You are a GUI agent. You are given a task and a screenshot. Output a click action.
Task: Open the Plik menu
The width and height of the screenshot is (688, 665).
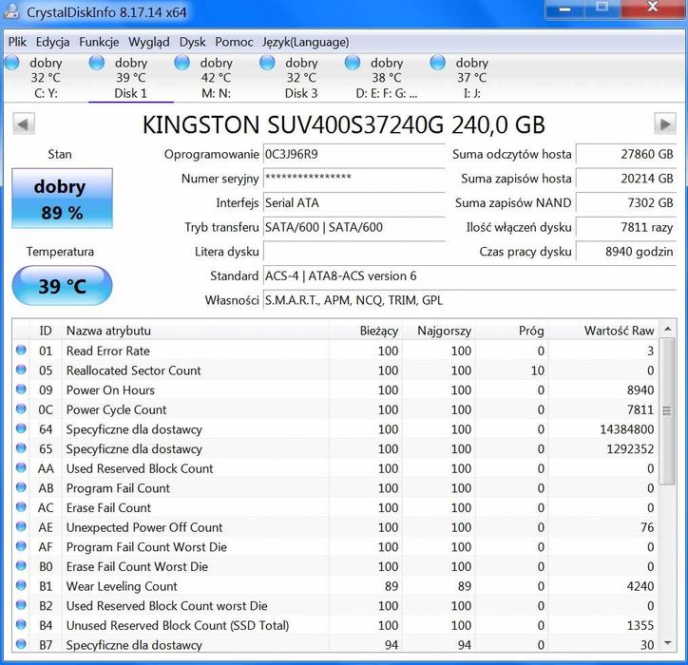pos(17,42)
